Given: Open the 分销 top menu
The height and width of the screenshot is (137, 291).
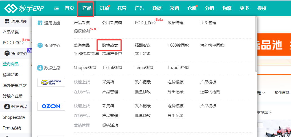Looking at the screenshot, I should 209,8.
